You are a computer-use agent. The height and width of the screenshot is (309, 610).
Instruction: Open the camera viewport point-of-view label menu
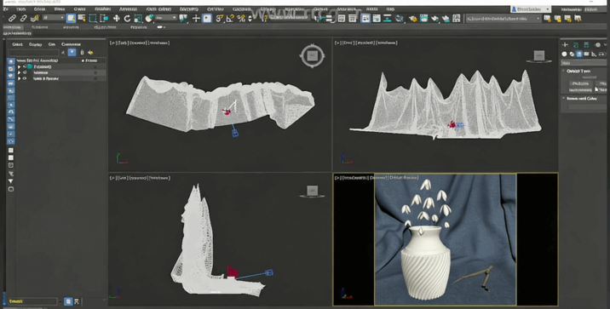(x=354, y=178)
